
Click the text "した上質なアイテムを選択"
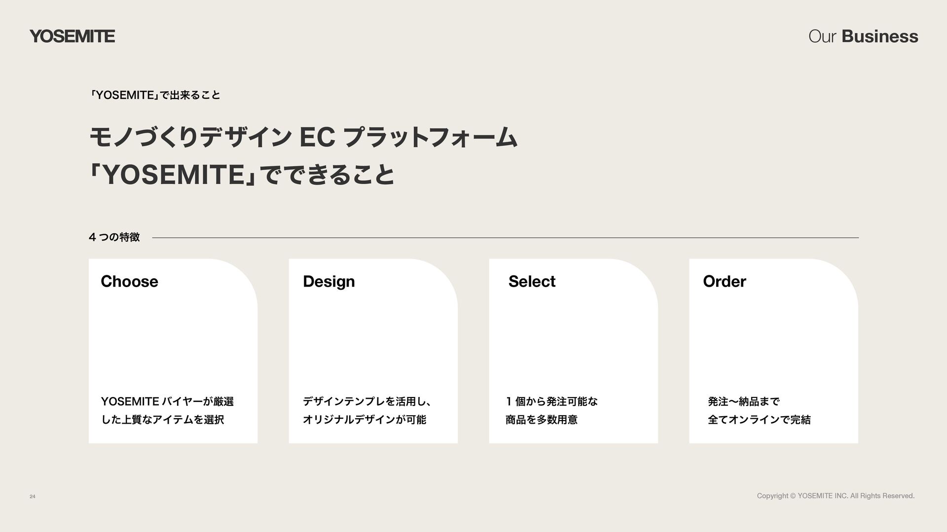pos(162,420)
